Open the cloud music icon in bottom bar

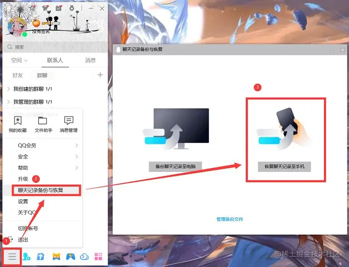(x=84, y=257)
